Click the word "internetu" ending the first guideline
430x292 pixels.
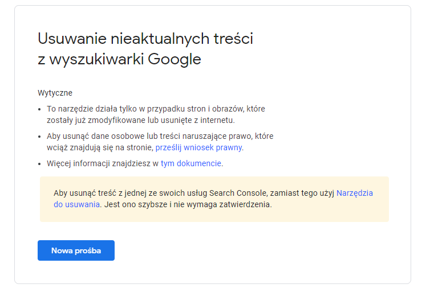(x=218, y=120)
